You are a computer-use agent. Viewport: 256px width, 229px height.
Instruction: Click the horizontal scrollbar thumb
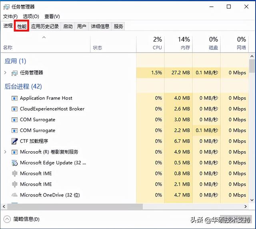point(75,207)
